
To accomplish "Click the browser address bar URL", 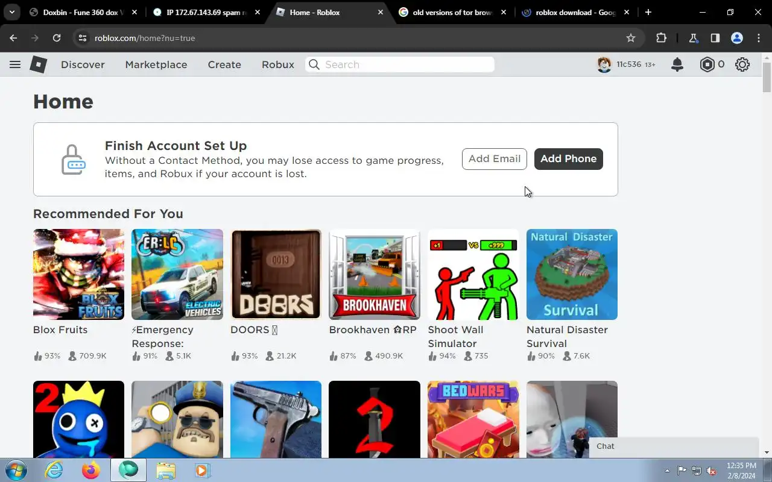I will [145, 38].
